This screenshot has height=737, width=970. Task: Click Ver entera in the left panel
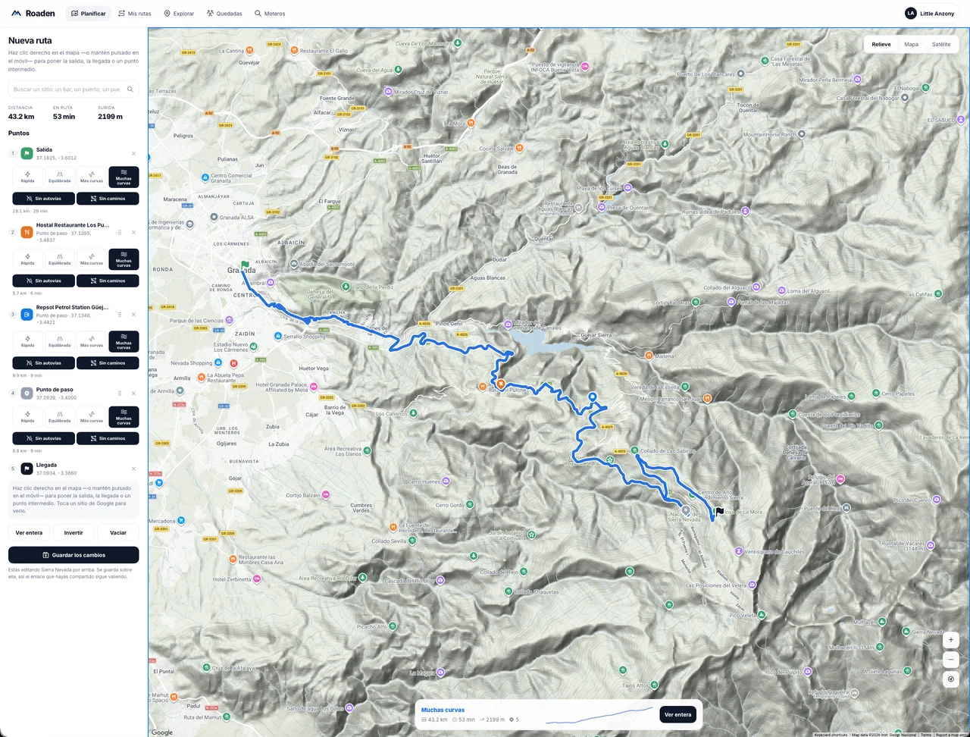[29, 533]
